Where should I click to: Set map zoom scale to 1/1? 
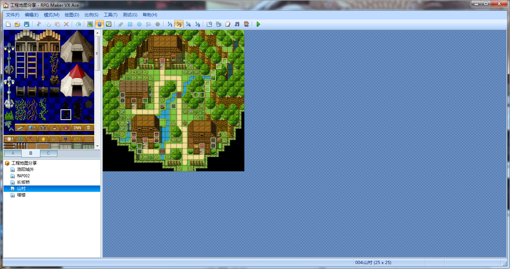[x=170, y=24]
